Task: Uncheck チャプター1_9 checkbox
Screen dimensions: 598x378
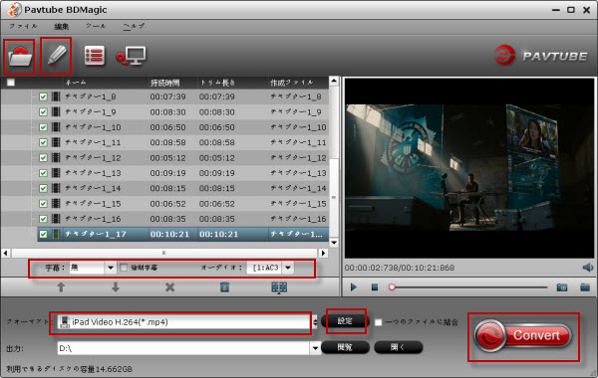Action: click(43, 112)
